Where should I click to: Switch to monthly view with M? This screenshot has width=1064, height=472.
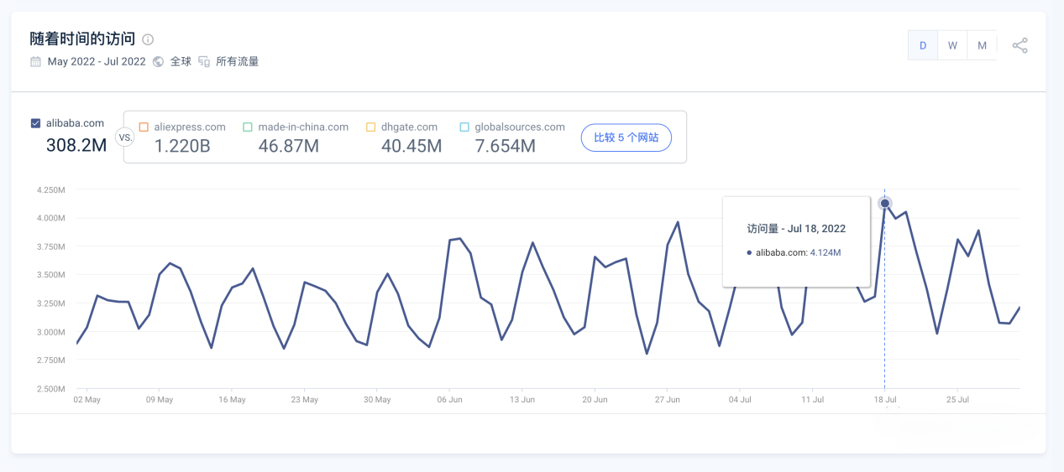coord(982,45)
